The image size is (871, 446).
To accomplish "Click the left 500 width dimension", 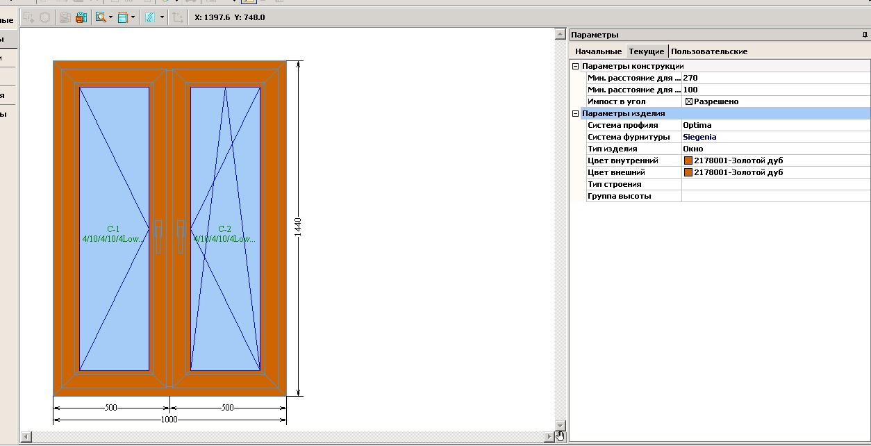I will click(x=111, y=408).
